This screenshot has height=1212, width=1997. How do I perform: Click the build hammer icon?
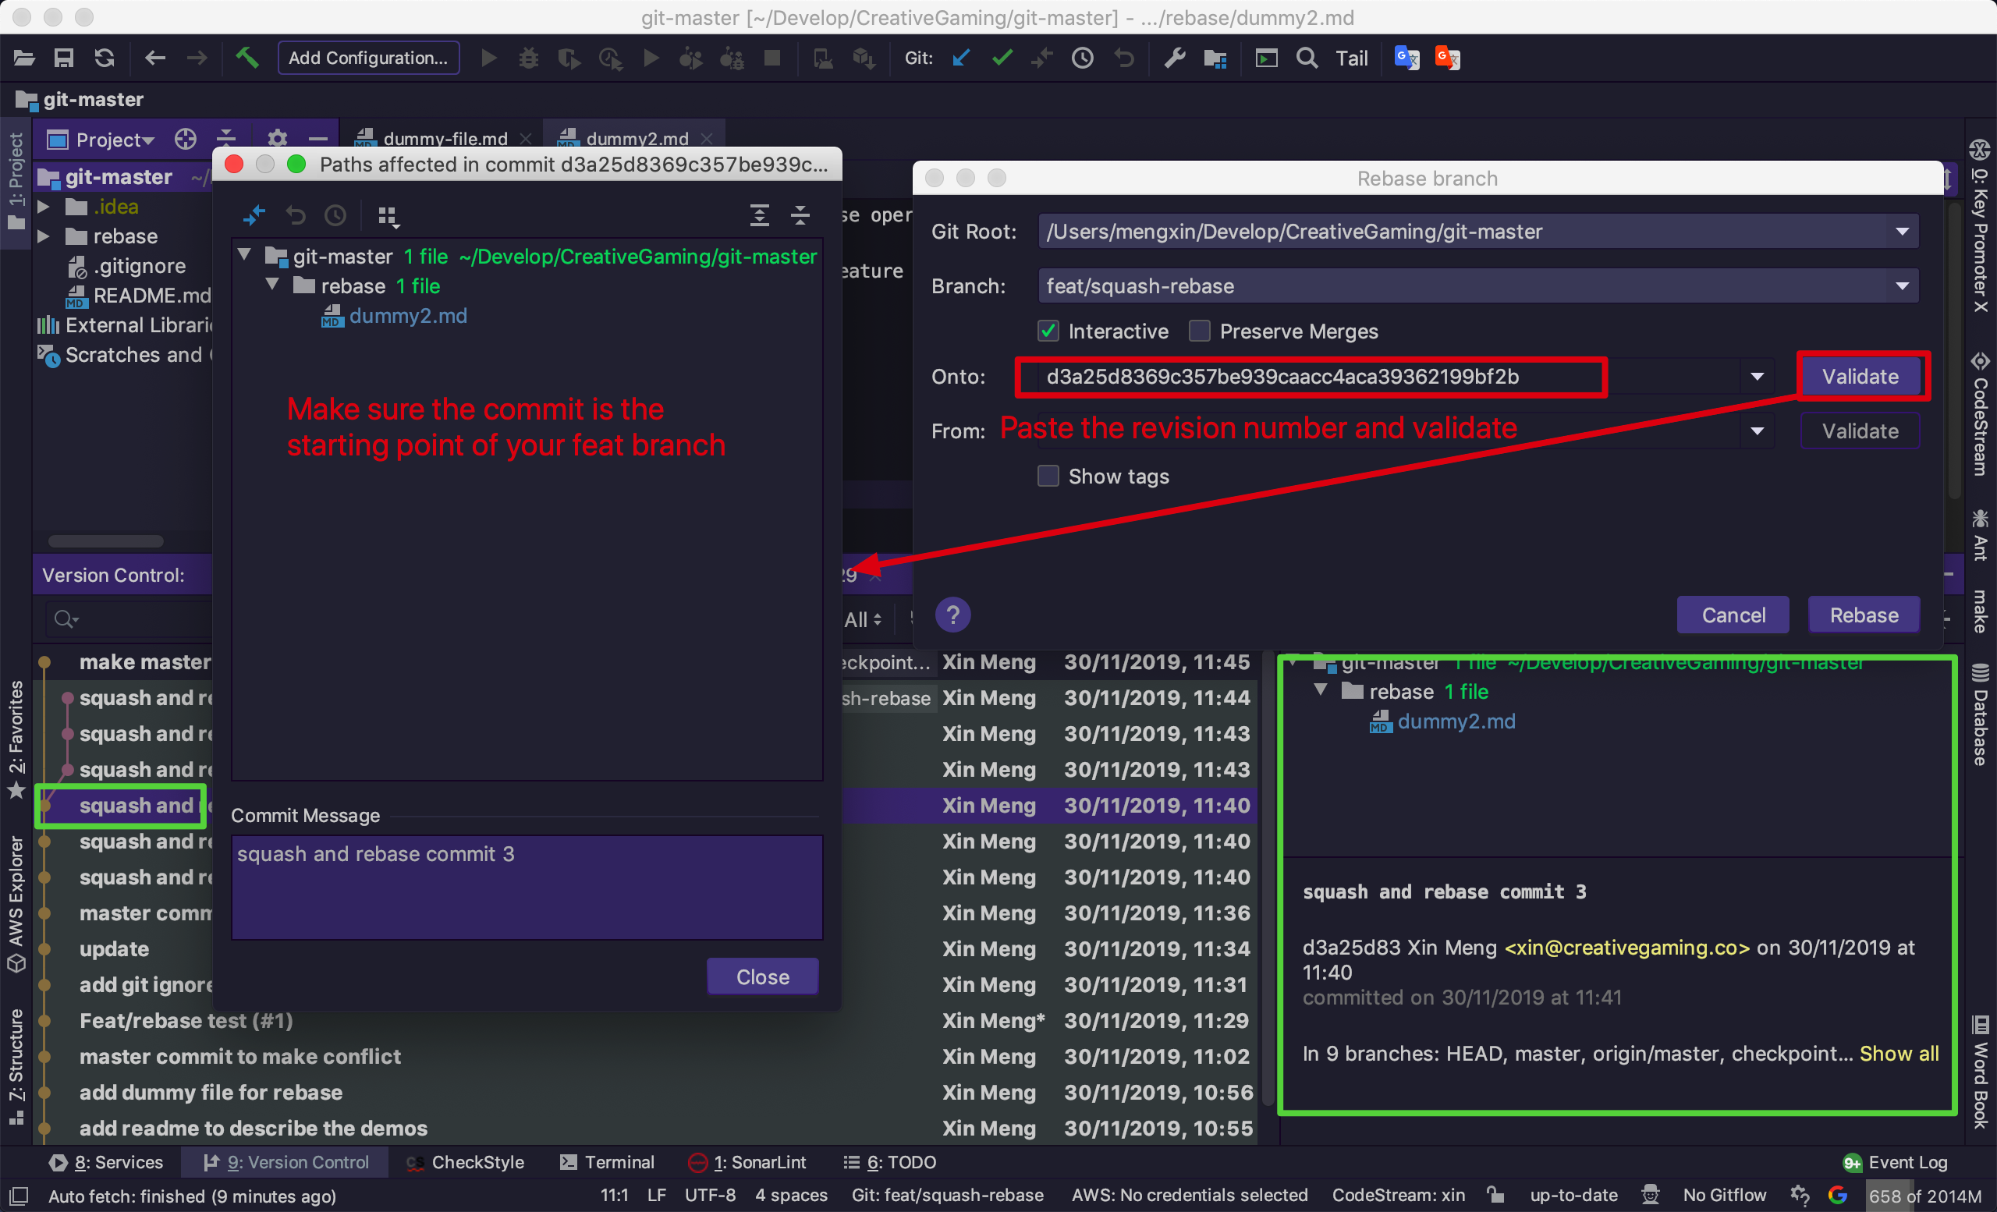pos(247,58)
